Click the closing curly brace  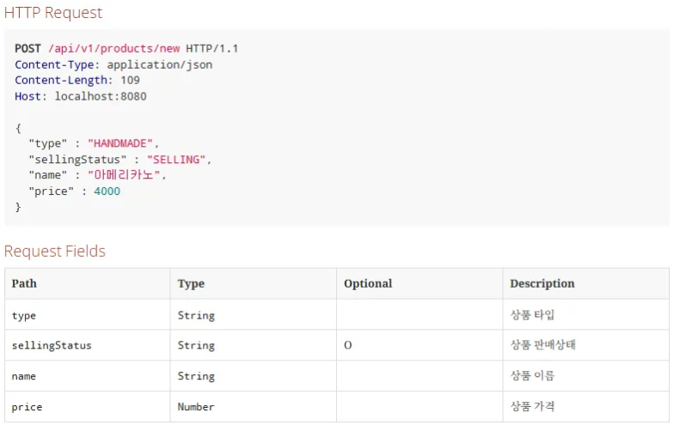point(18,208)
